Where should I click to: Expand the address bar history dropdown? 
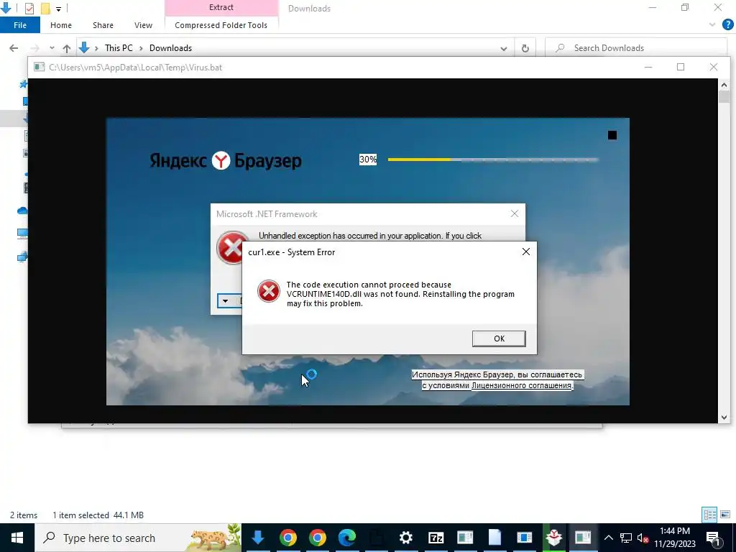[504, 48]
